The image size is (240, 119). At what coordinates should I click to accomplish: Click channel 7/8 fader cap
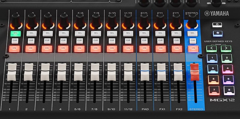pos(95,72)
